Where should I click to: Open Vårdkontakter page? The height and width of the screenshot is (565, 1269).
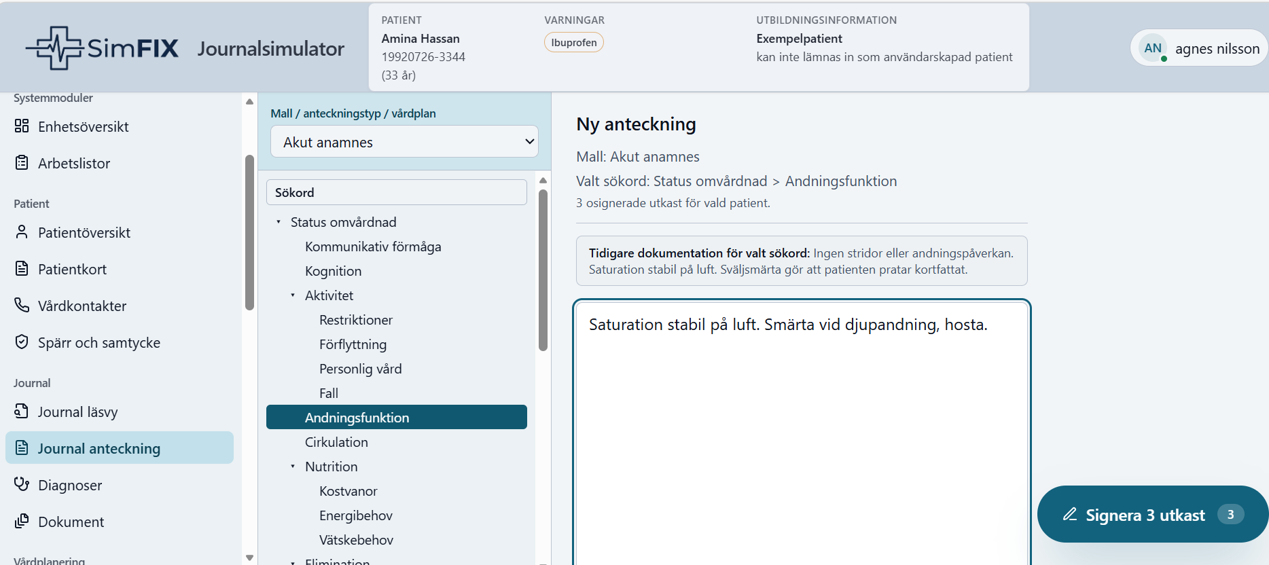(120, 306)
